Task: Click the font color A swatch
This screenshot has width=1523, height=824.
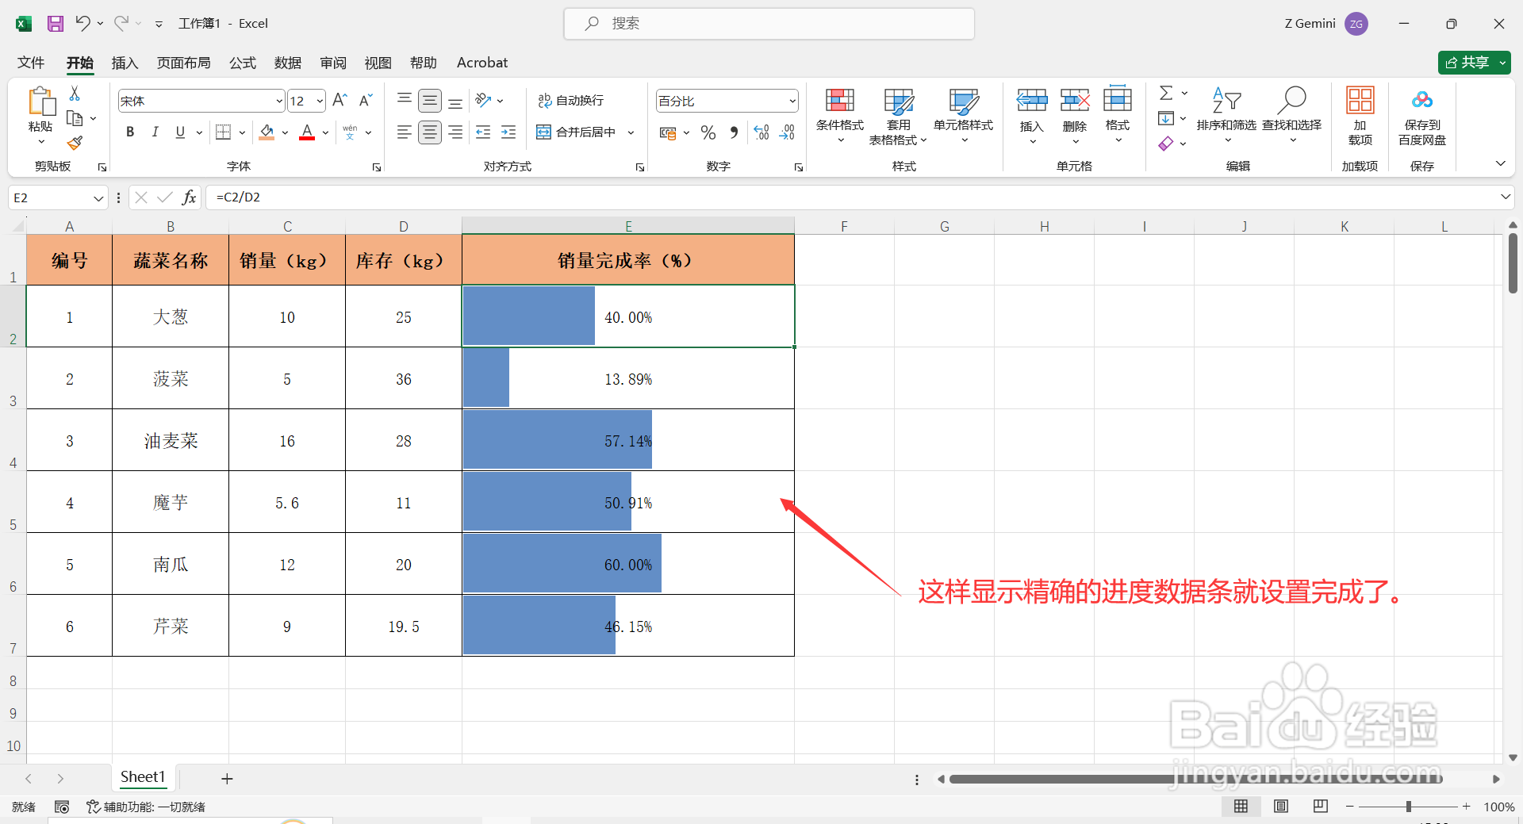Action: click(307, 132)
